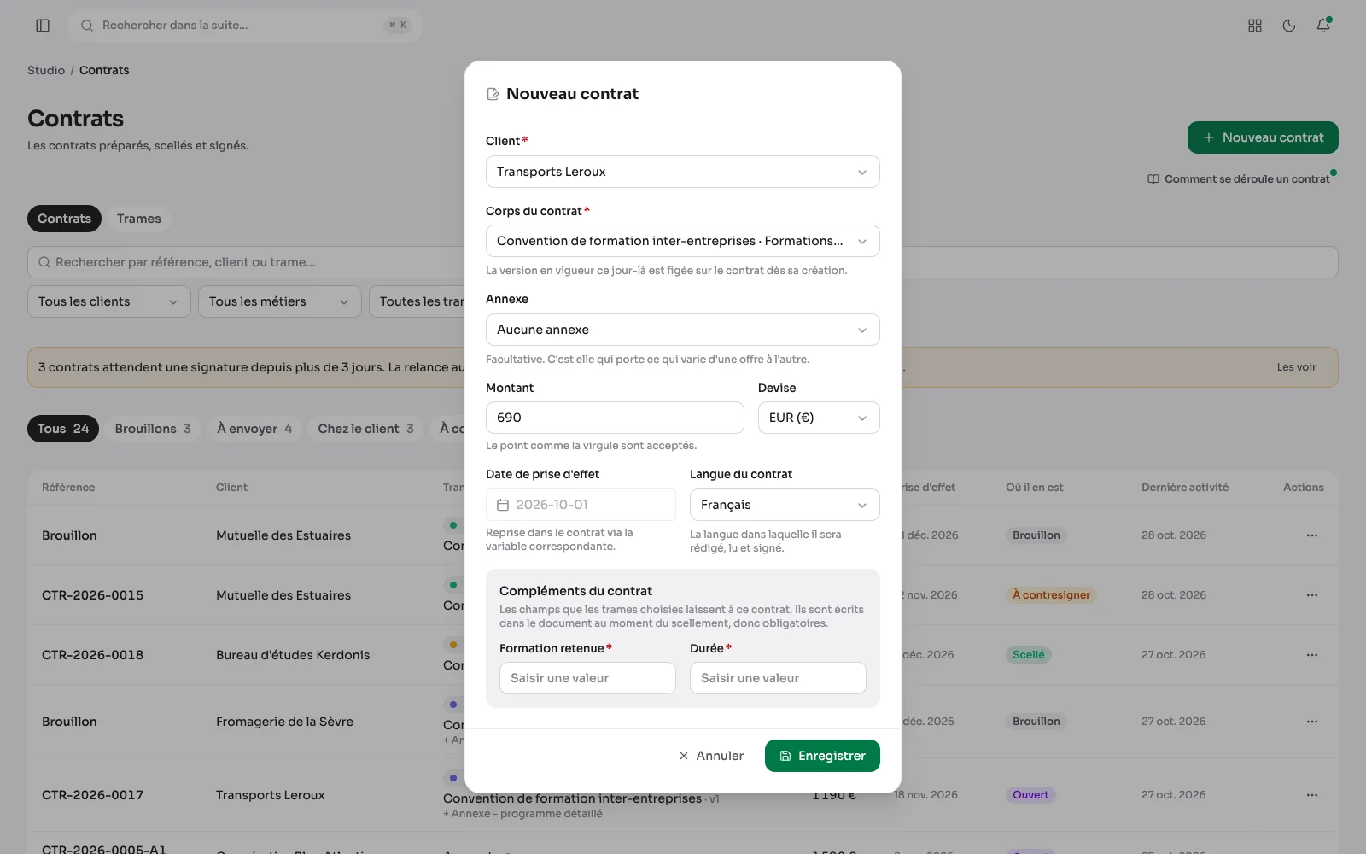Click Enregistrer to save contract
The height and width of the screenshot is (854, 1366).
(822, 756)
